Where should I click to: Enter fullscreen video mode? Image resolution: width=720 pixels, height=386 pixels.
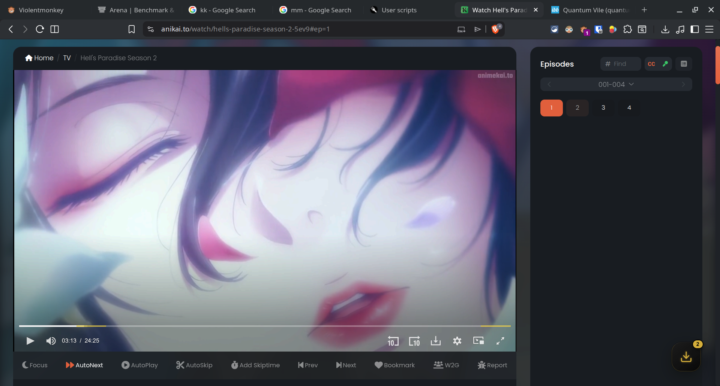click(x=500, y=341)
